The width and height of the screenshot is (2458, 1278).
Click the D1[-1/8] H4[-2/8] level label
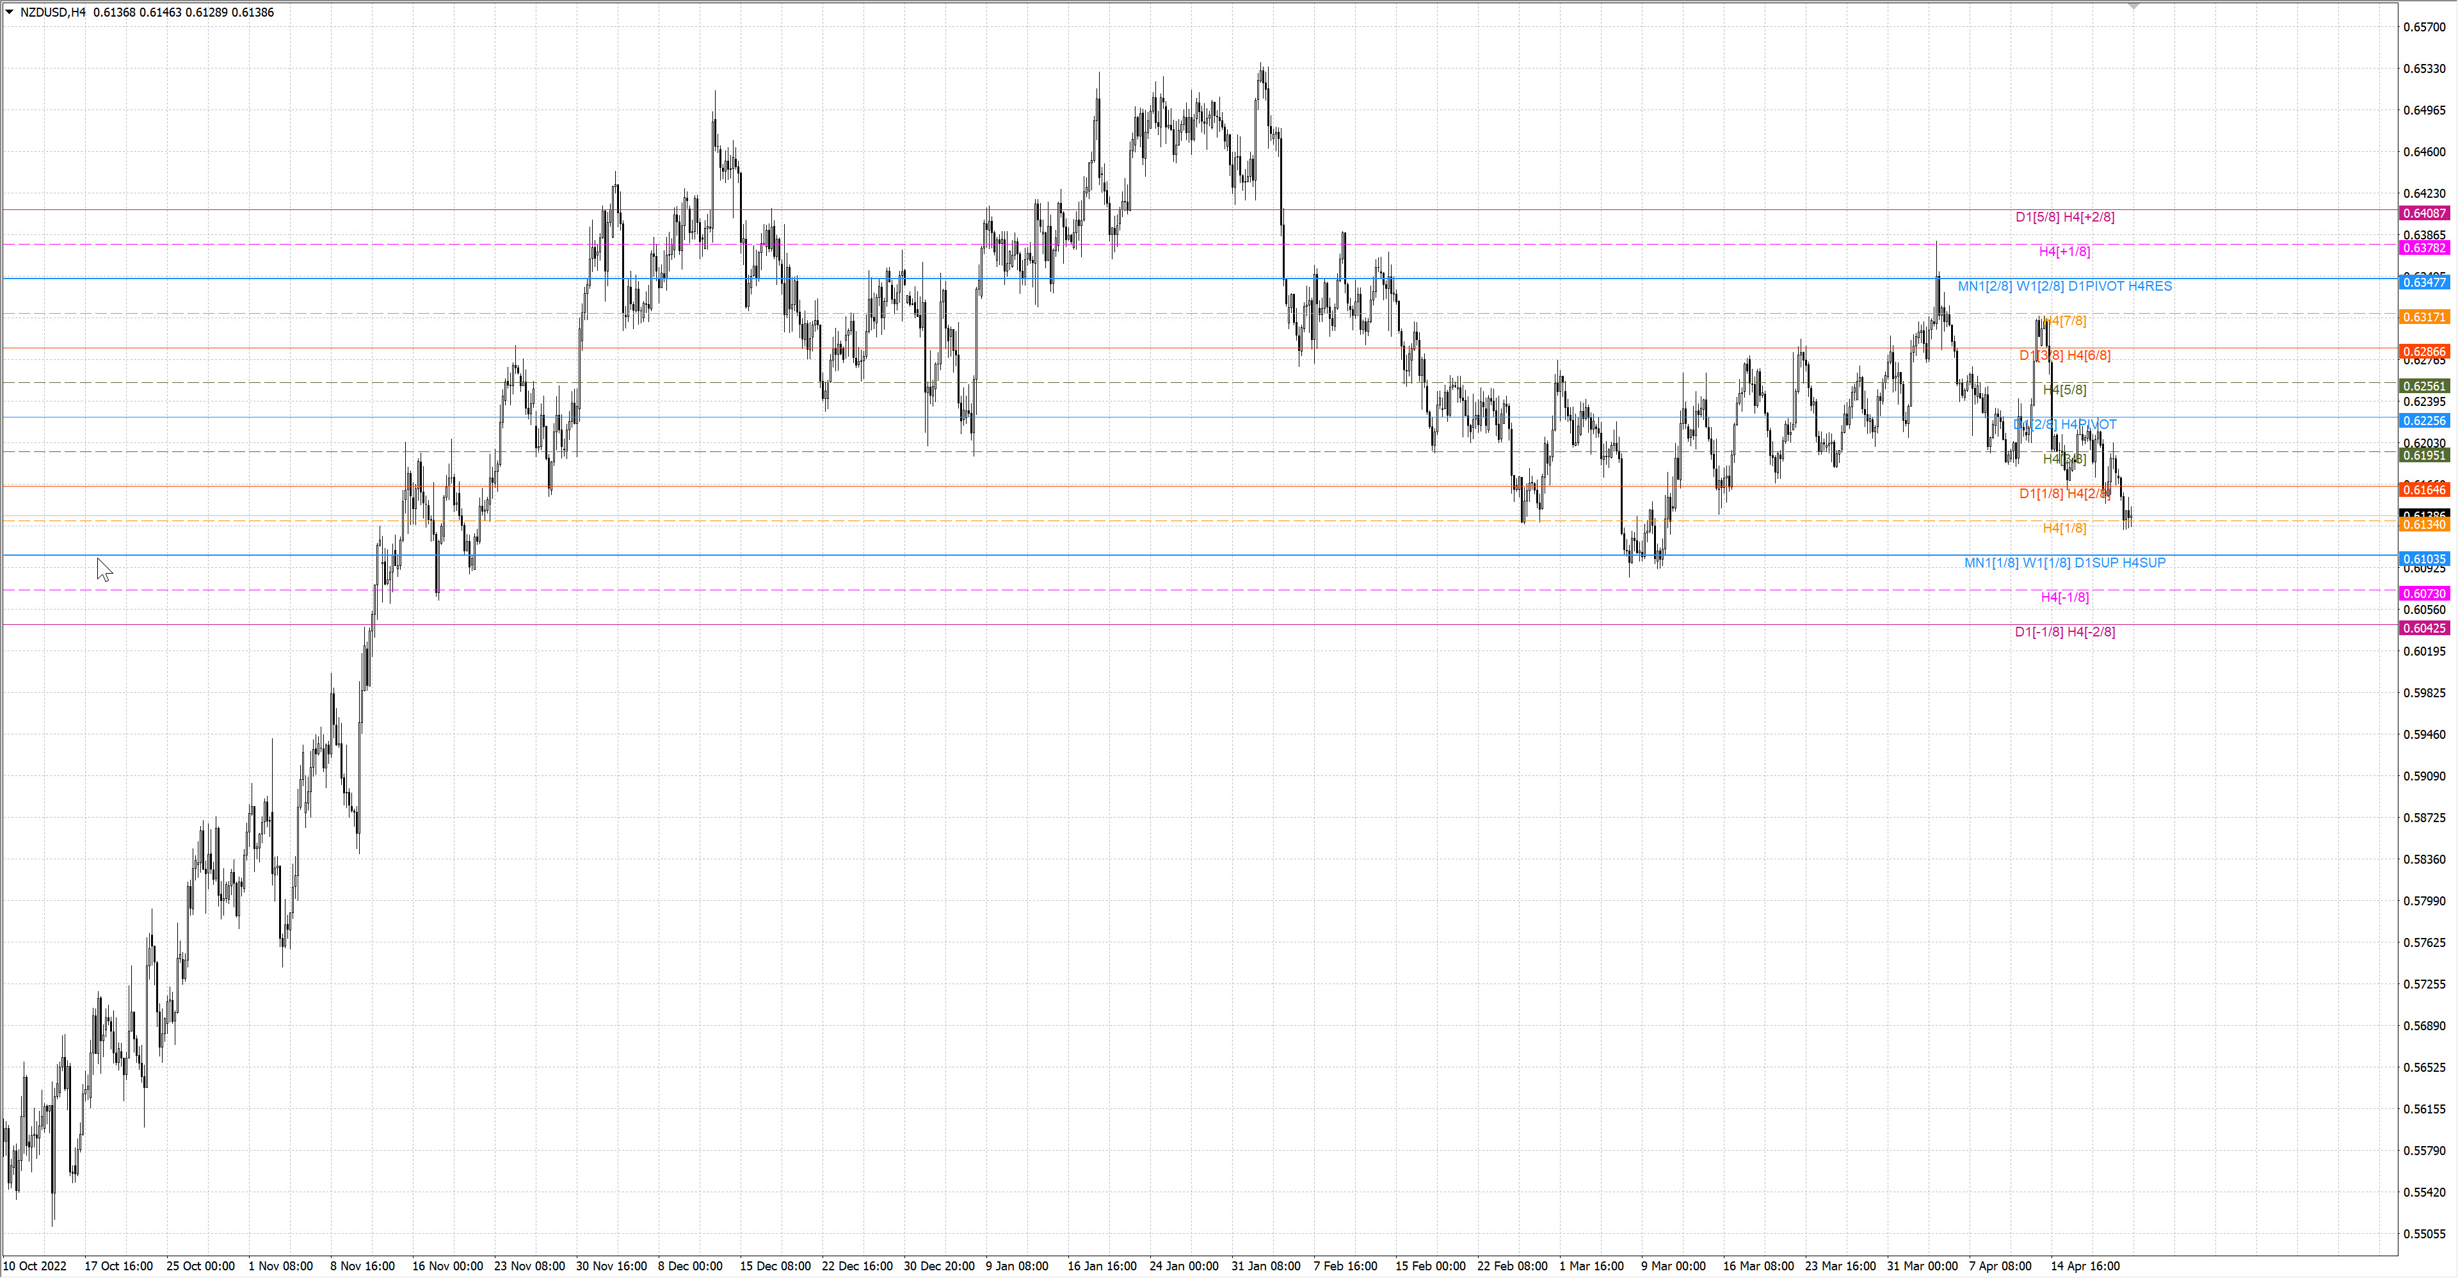[x=2065, y=632]
